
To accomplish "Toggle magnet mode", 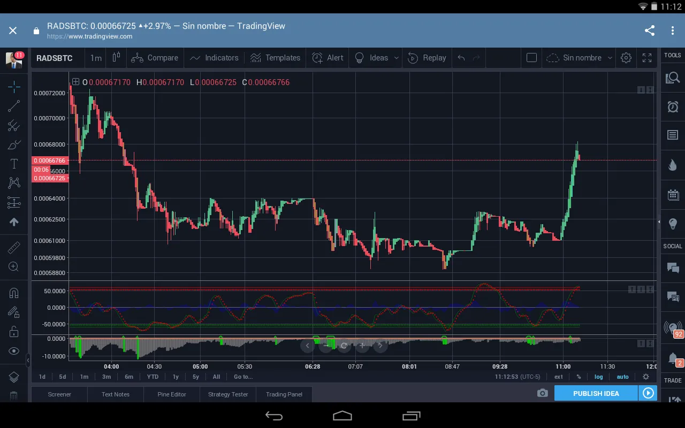I will (14, 293).
